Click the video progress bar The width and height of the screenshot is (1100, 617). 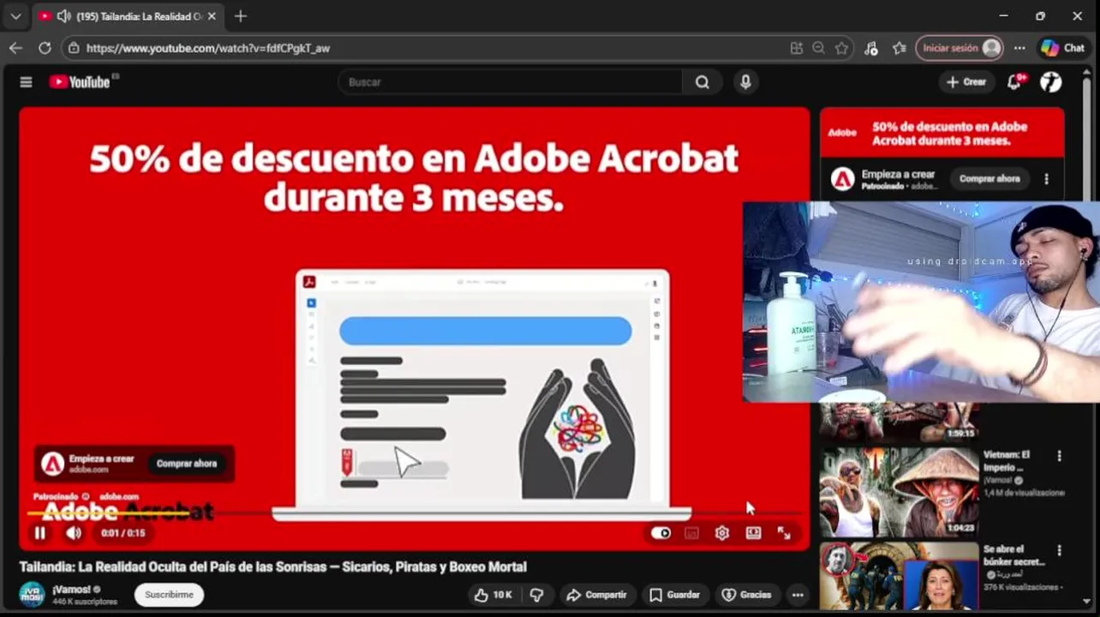click(x=415, y=514)
